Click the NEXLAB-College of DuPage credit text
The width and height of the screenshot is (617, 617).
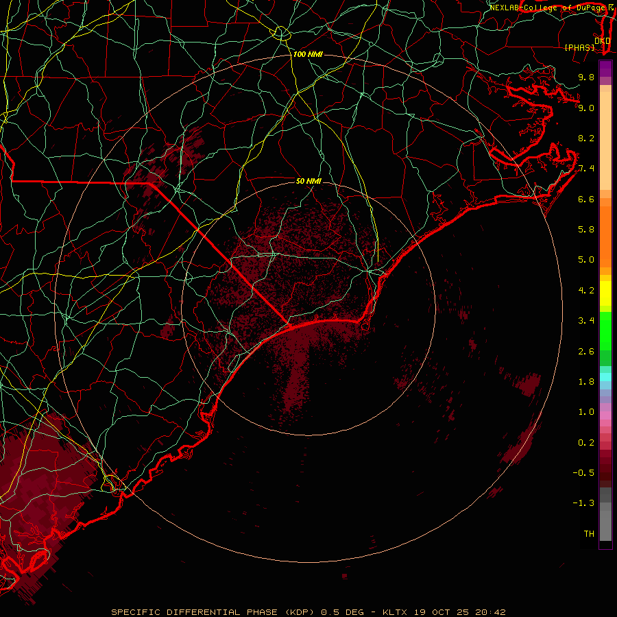click(548, 8)
